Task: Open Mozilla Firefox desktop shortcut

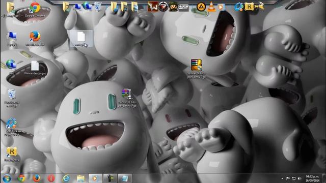Action: tap(35, 39)
